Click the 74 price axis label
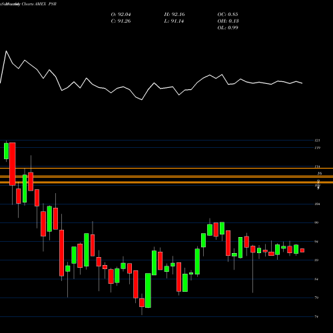 click(x=317, y=317)
